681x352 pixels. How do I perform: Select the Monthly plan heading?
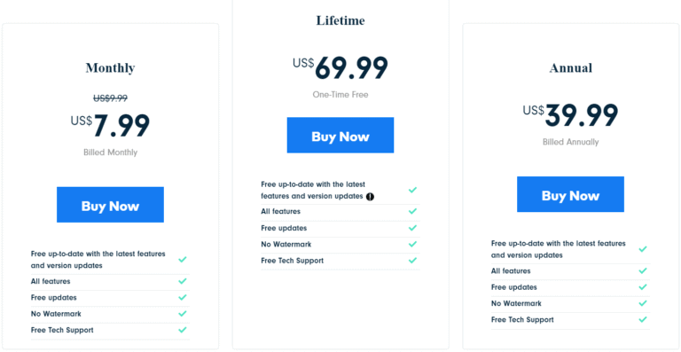tap(110, 67)
